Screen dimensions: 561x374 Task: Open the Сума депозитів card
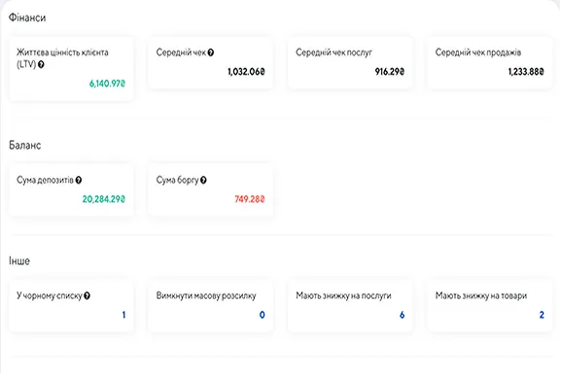tap(71, 189)
